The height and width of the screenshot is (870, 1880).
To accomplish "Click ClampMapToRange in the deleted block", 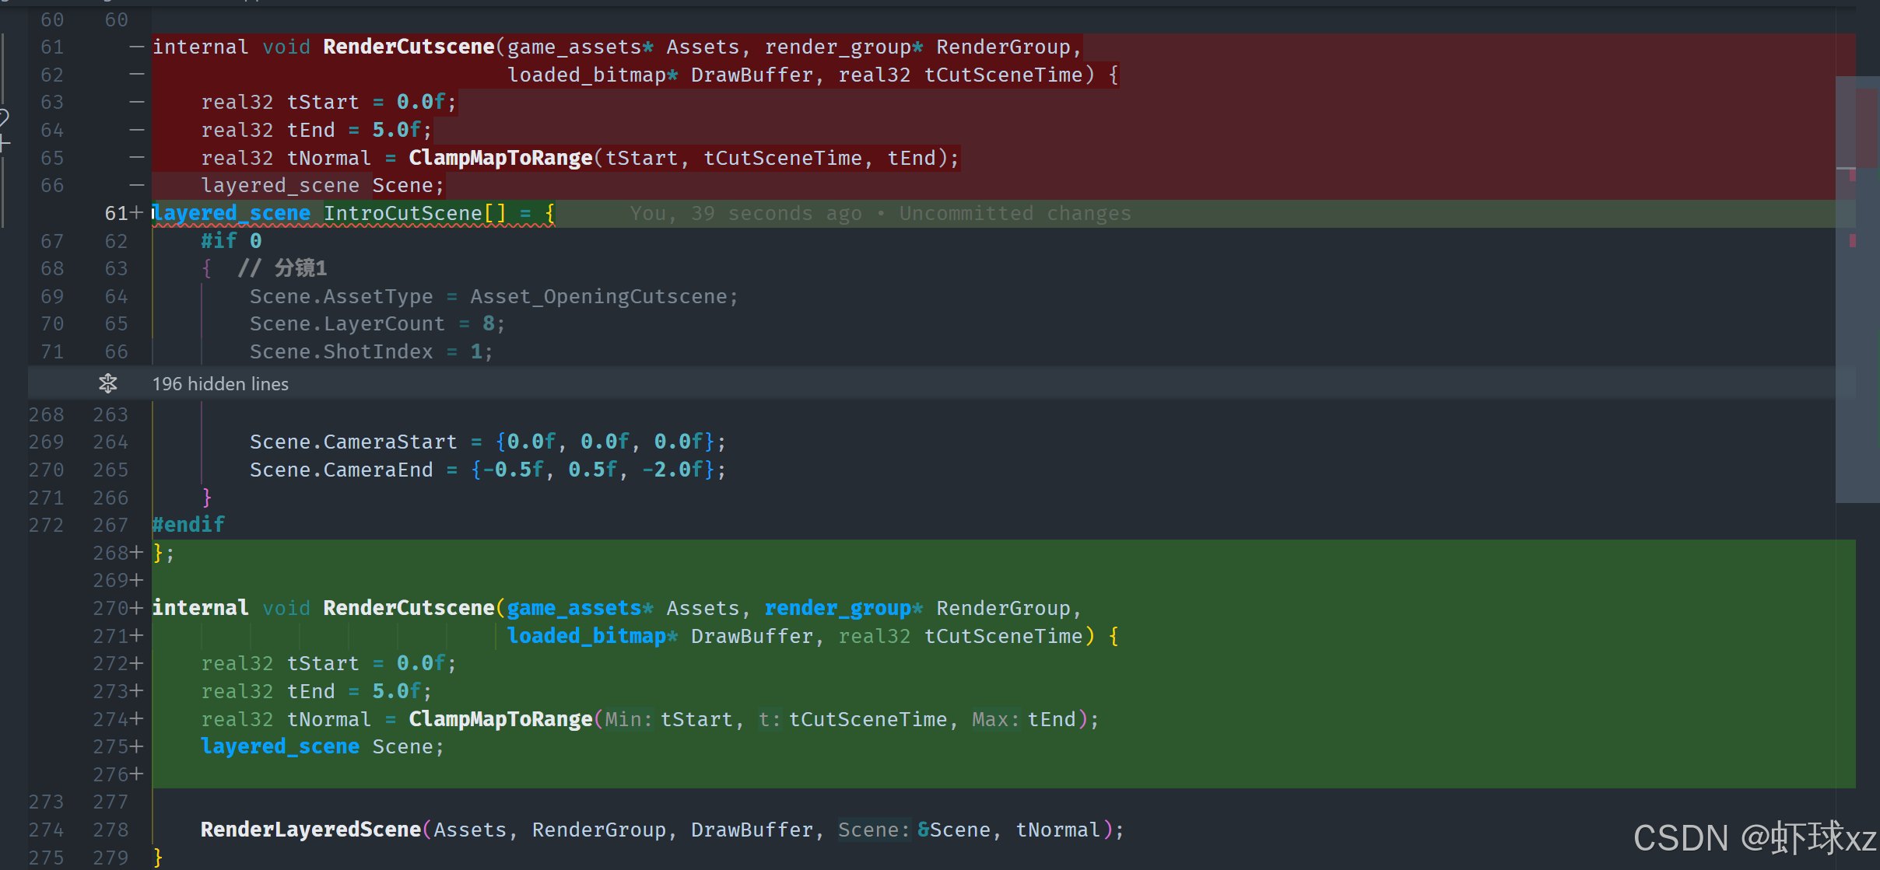I will 500,158.
